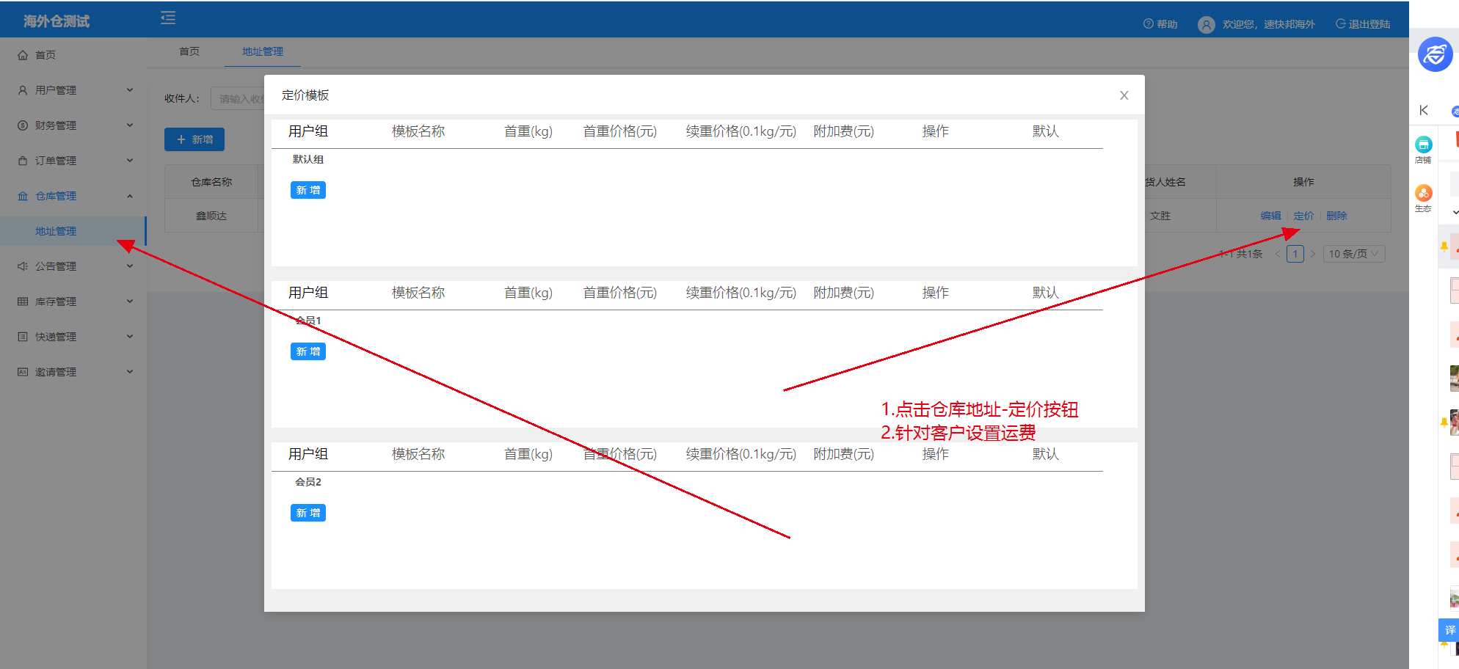Viewport: 1459px width, 669px height.
Task: Click 新增 under 会员2
Action: [x=308, y=513]
